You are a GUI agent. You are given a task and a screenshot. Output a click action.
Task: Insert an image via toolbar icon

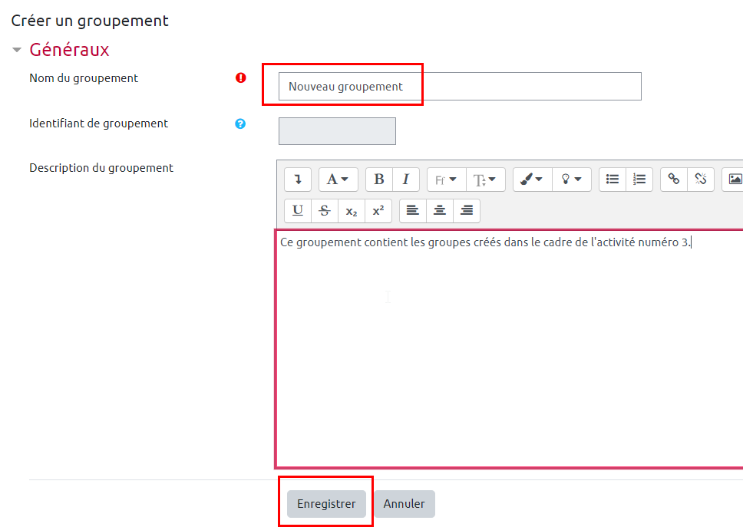click(735, 180)
